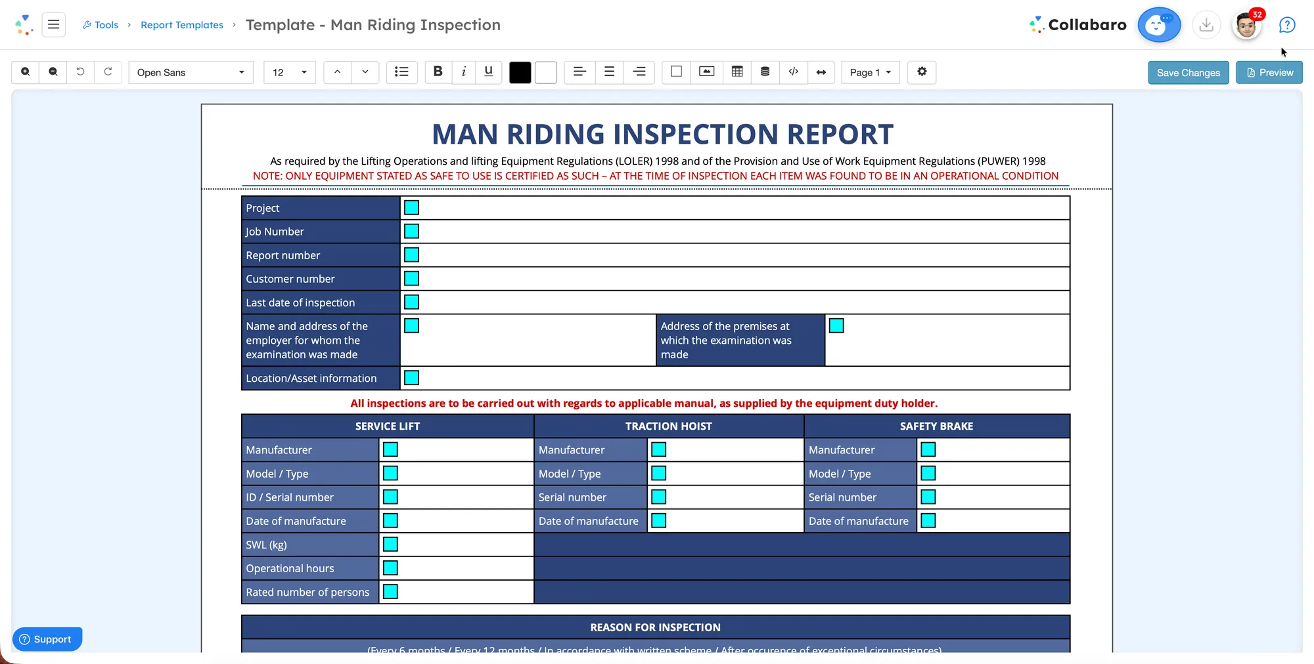The width and height of the screenshot is (1314, 664).
Task: Center align text
Action: 609,72
